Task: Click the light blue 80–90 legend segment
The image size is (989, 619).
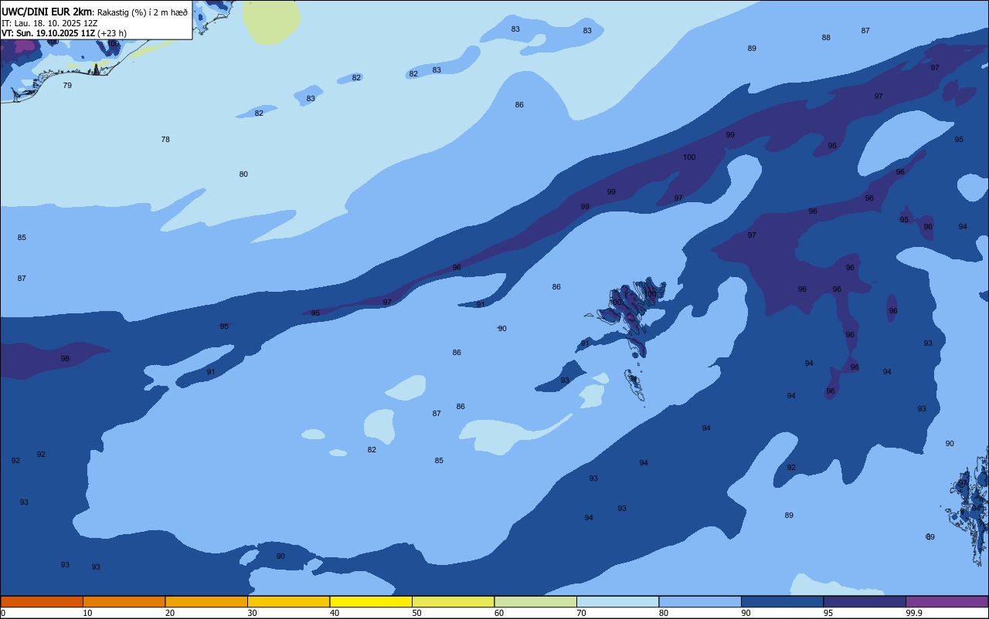Action: point(700,601)
